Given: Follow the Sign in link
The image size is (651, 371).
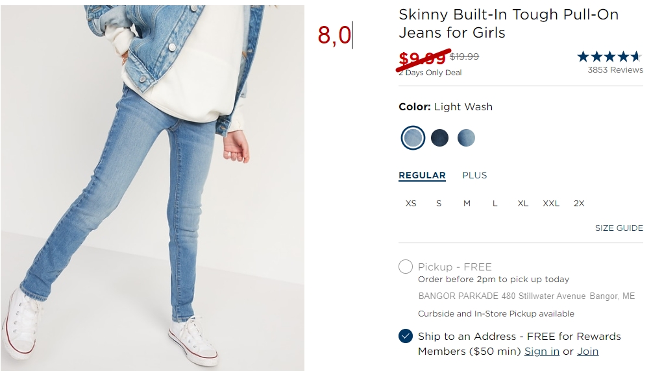Looking at the screenshot, I should [542, 352].
